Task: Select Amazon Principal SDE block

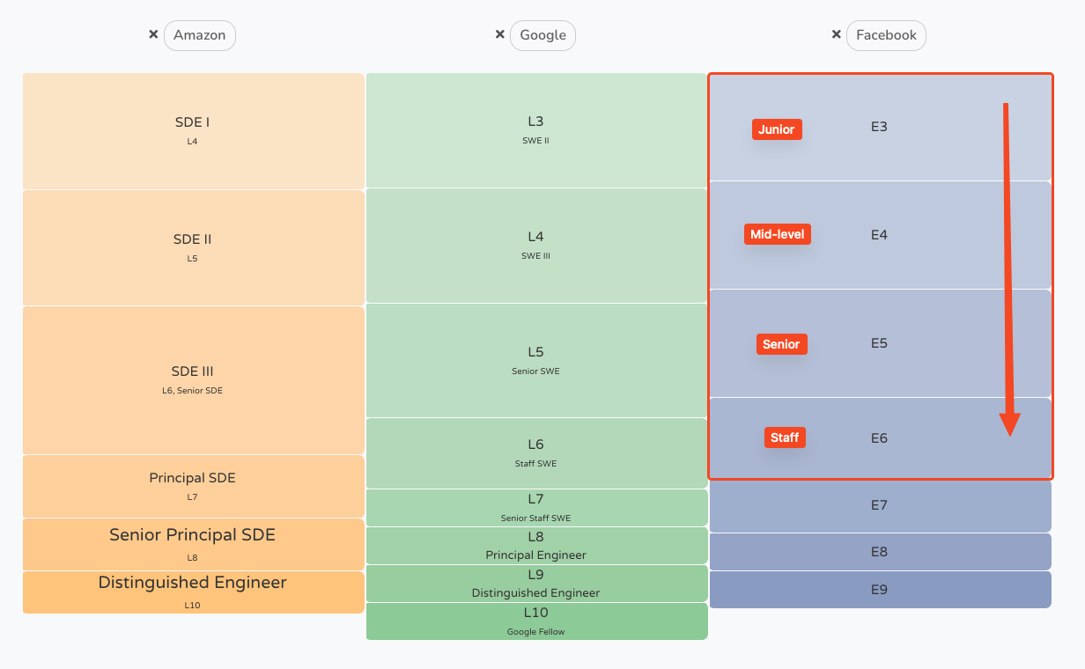Action: tap(193, 486)
